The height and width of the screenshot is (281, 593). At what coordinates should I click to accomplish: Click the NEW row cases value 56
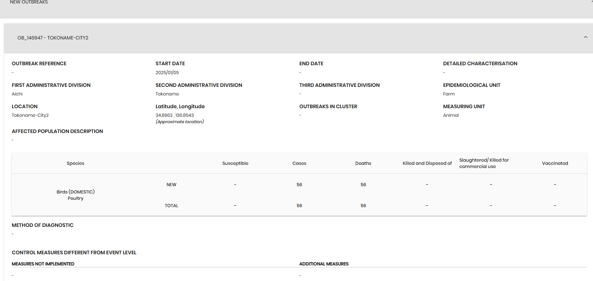tap(299, 185)
